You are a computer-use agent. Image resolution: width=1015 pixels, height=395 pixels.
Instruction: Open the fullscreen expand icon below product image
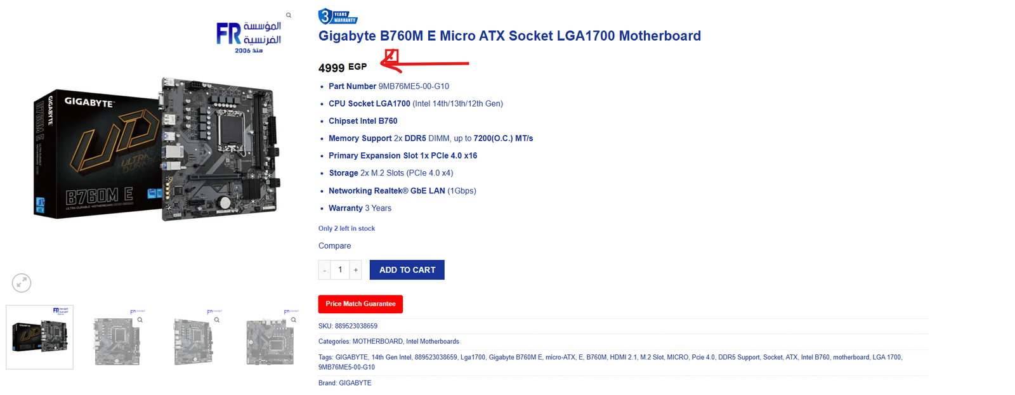point(22,283)
